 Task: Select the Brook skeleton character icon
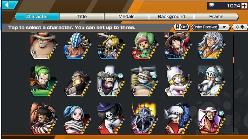pyautogui.click(x=110, y=118)
